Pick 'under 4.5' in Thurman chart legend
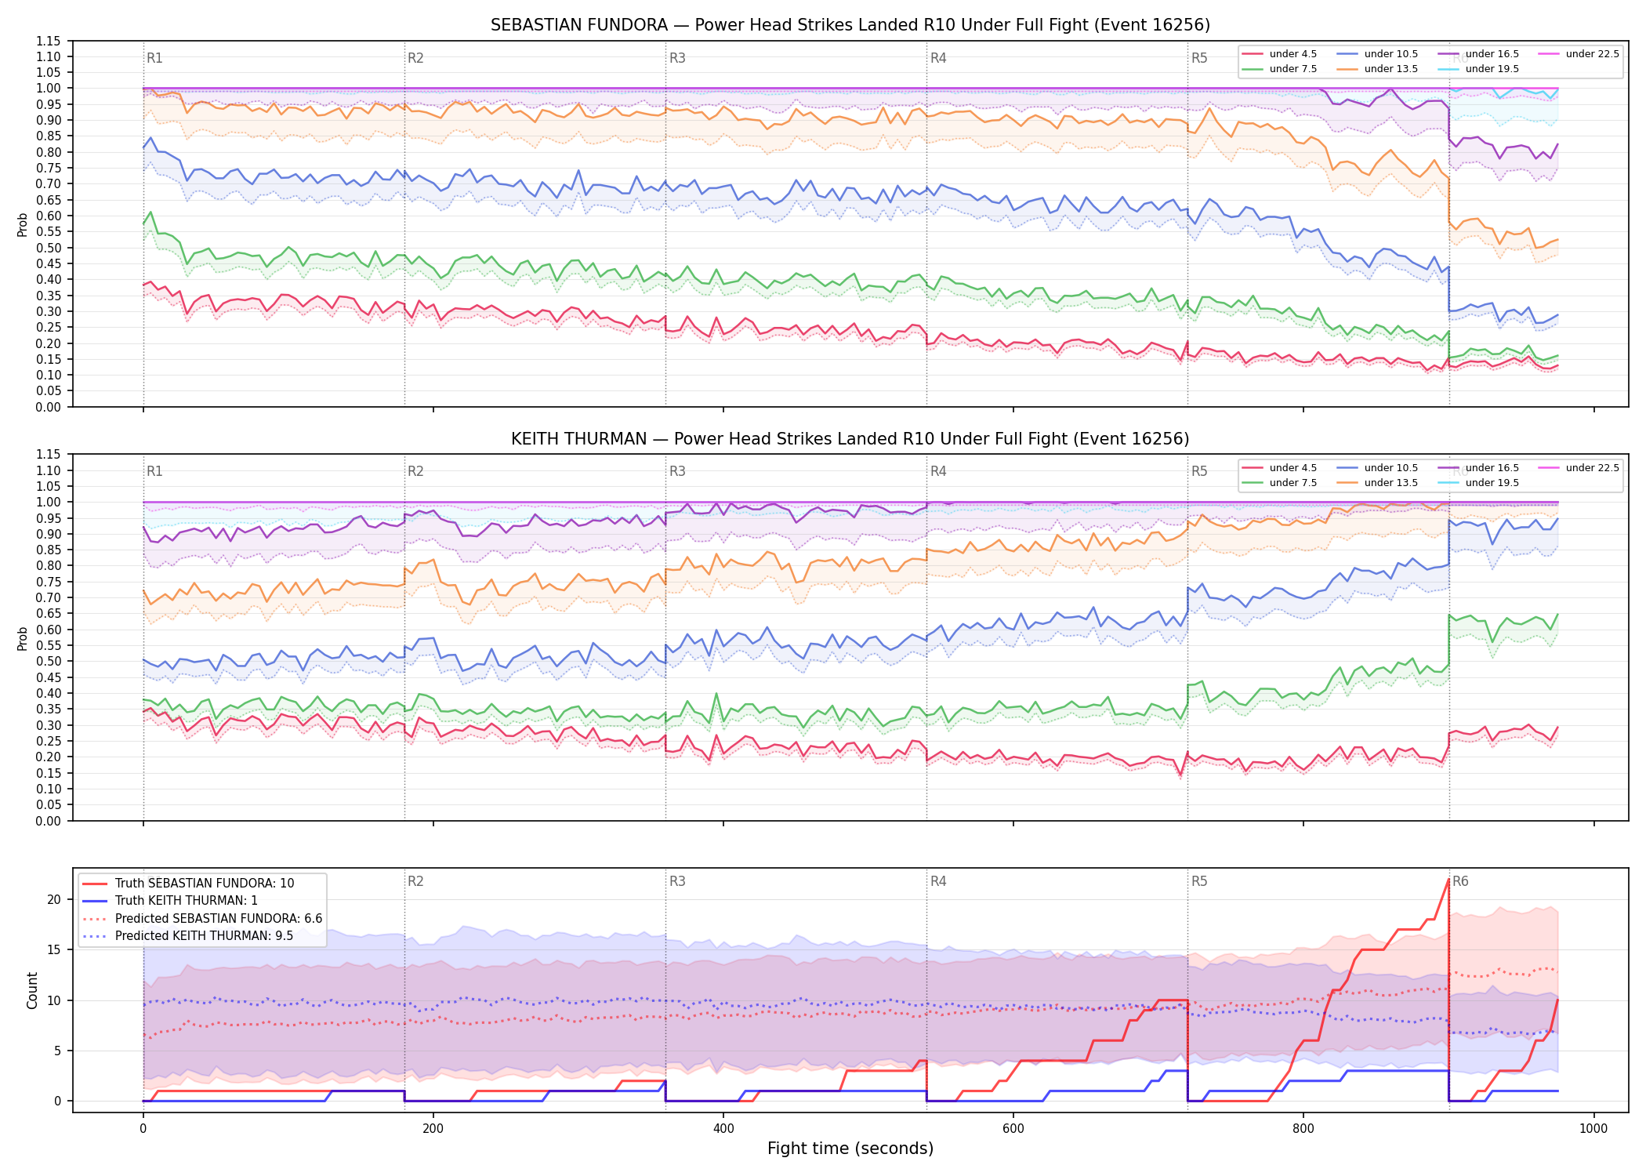 [x=1280, y=468]
